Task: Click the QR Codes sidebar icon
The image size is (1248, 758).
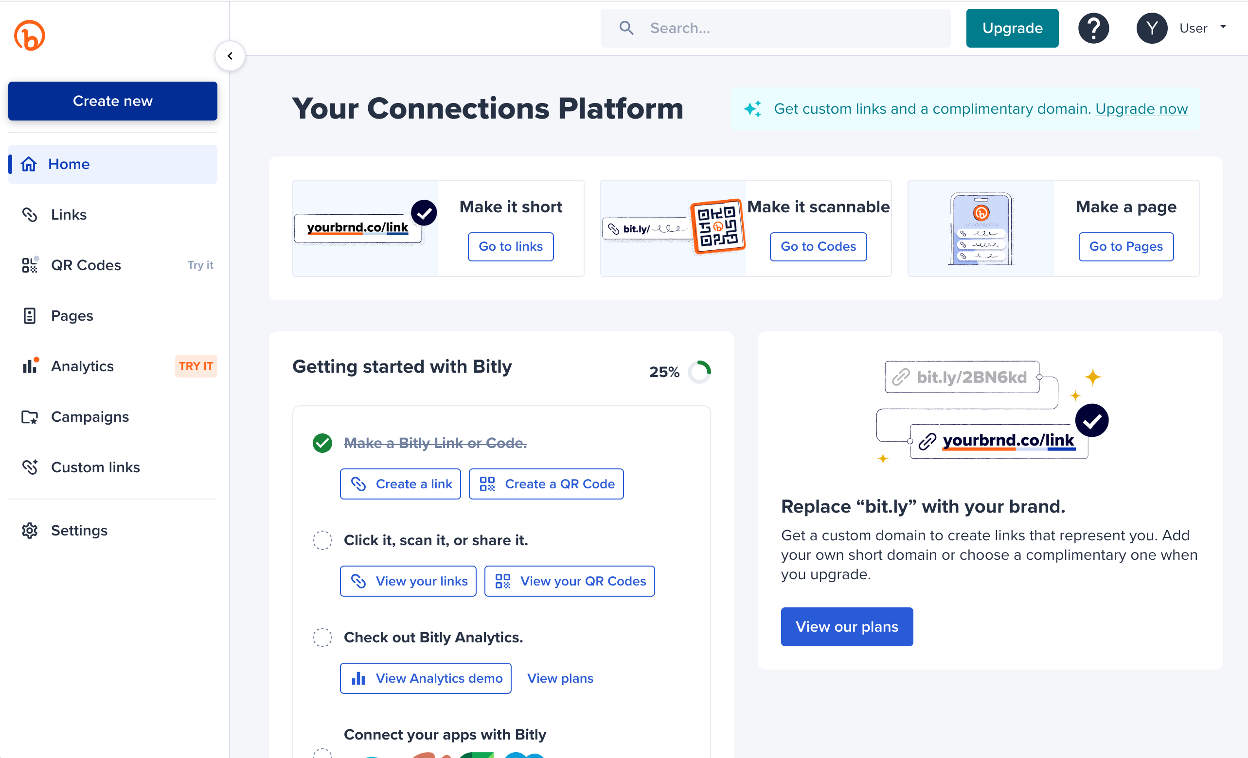Action: pos(29,264)
